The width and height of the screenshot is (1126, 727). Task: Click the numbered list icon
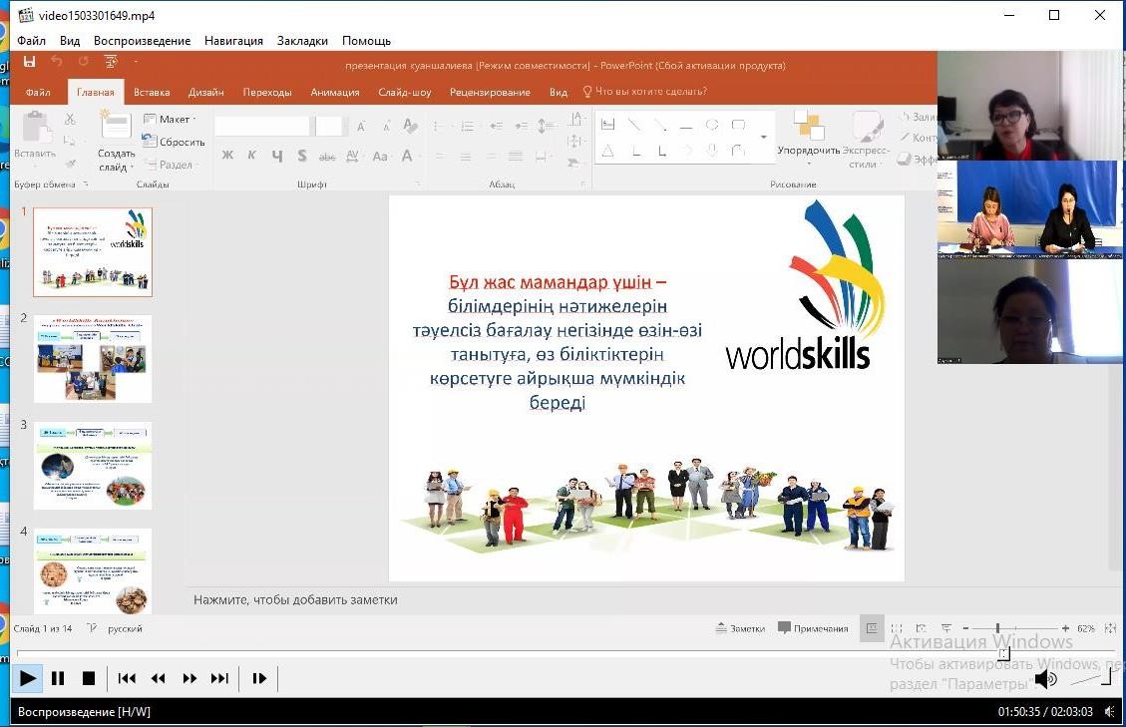pos(468,127)
